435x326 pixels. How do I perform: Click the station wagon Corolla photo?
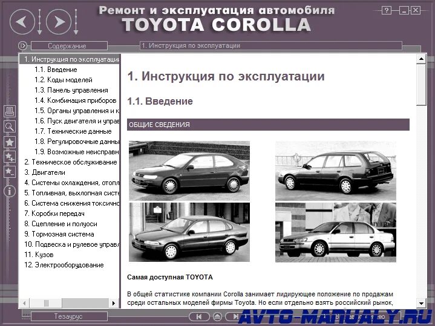point(336,171)
